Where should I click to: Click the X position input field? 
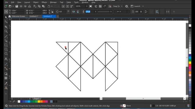[x=17, y=11]
